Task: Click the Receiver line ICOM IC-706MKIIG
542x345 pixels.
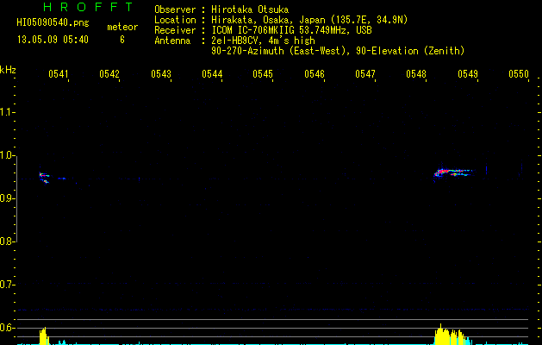Action: [263, 30]
